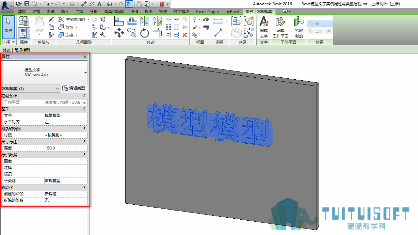This screenshot has width=418, height=235.
Task: Click the 材质 value <按类别>
Action: point(66,135)
